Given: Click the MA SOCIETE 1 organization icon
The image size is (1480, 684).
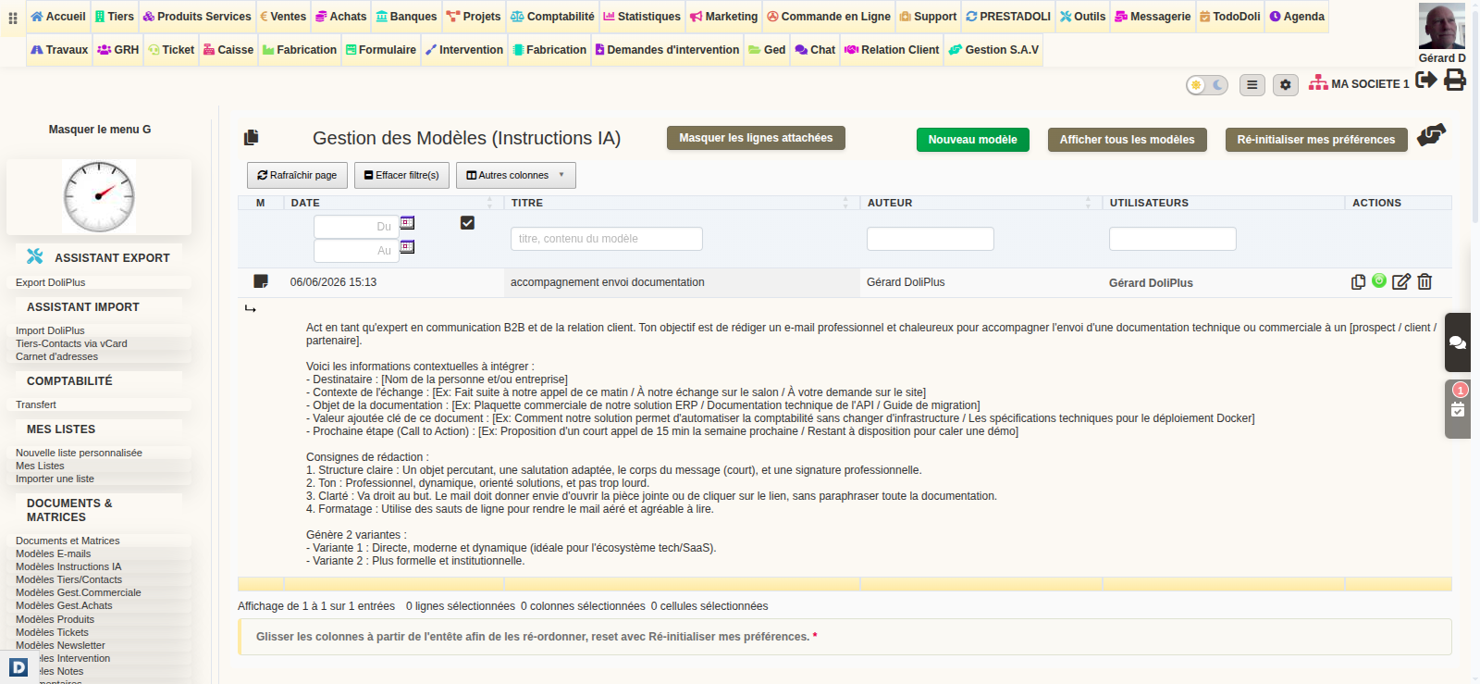Looking at the screenshot, I should (x=1318, y=82).
